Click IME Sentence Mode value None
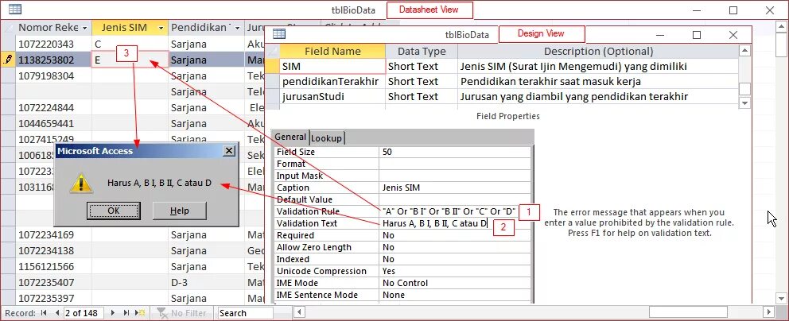 pyautogui.click(x=455, y=295)
